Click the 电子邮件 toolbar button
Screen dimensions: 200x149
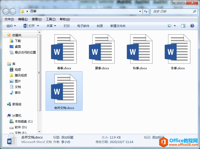[83, 26]
